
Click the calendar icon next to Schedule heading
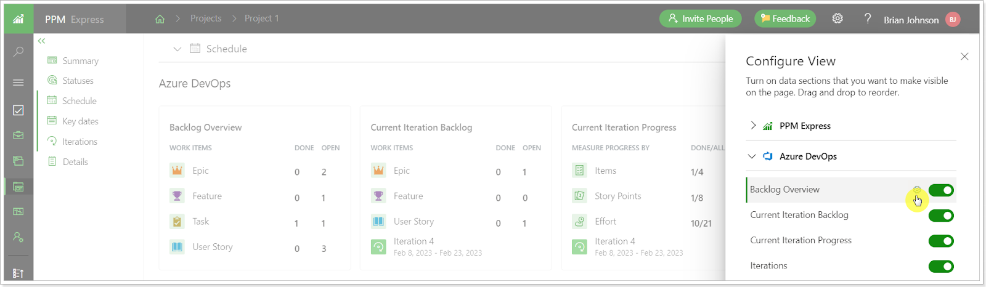point(195,48)
